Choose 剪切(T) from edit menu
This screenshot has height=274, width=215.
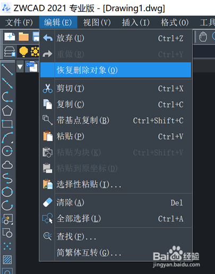[116, 88]
